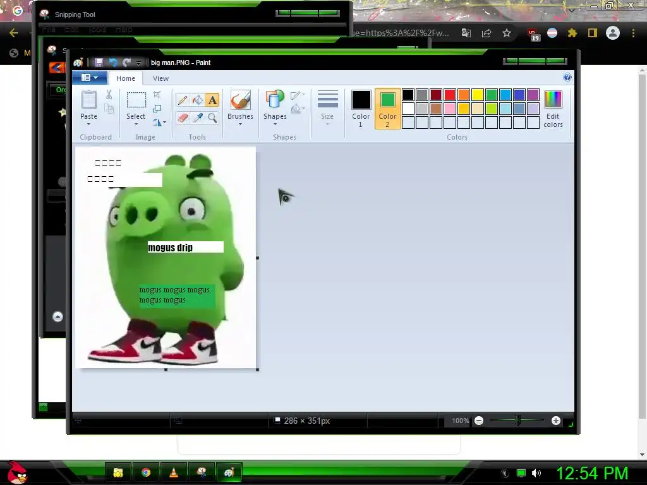Click the Angry Birds Start button on taskbar
This screenshot has width=647, height=485.
pyautogui.click(x=18, y=472)
